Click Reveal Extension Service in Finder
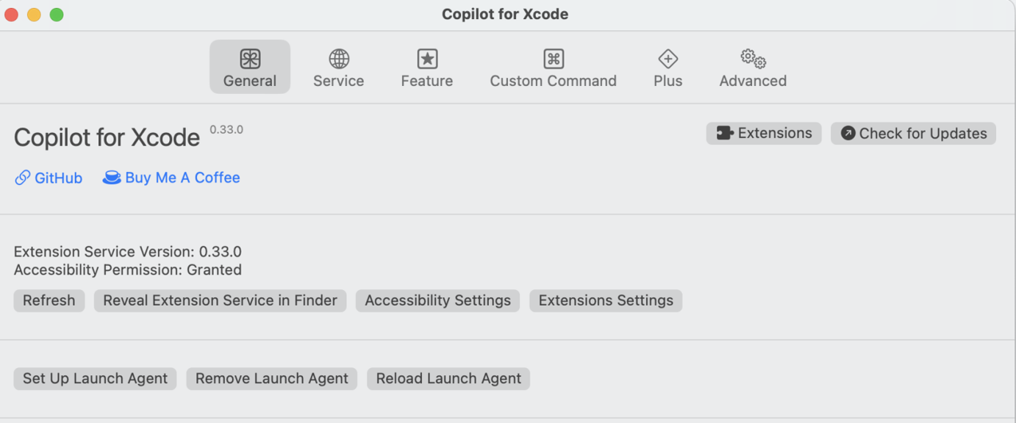The width and height of the screenshot is (1016, 423). point(220,300)
